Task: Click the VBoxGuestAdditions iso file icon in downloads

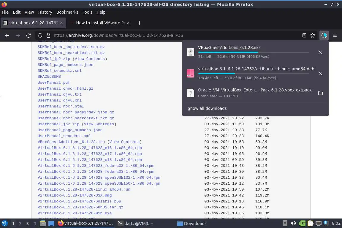Action: [190, 52]
